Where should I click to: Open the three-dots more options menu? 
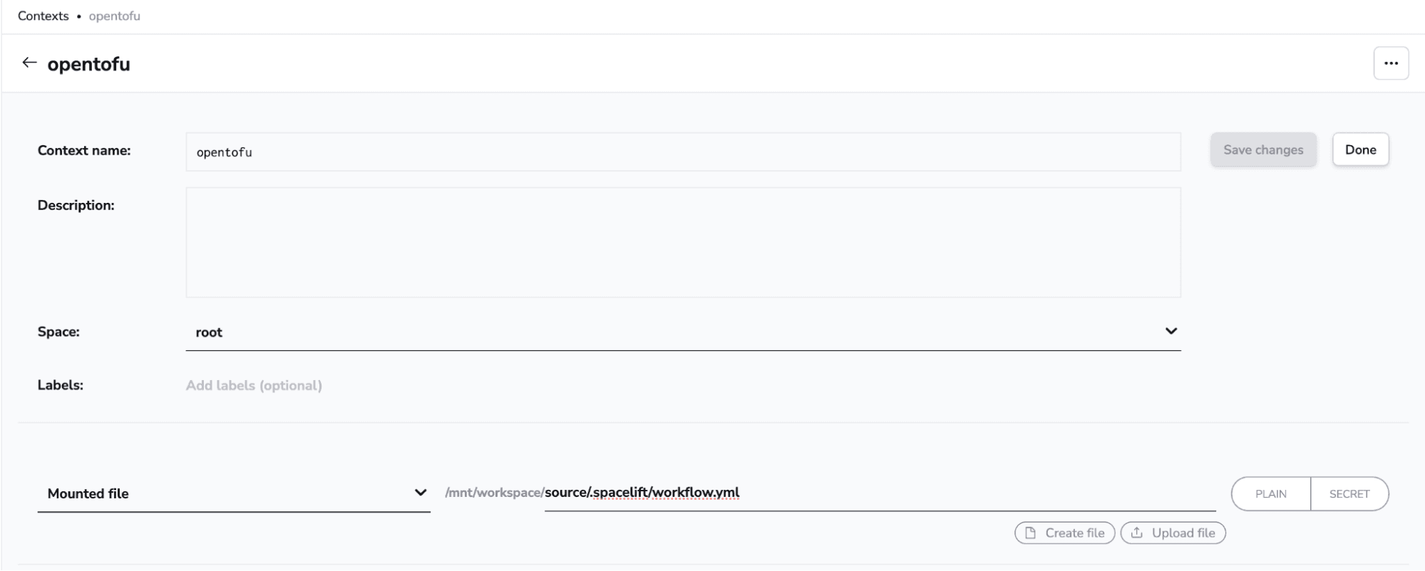pyautogui.click(x=1391, y=63)
